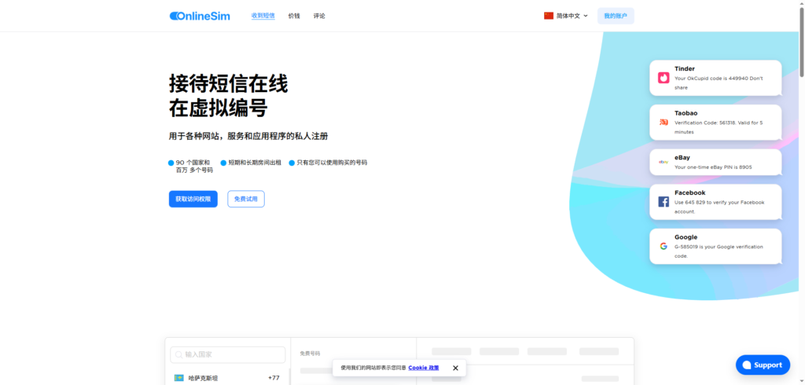Click the OnlineSim logo

[200, 16]
